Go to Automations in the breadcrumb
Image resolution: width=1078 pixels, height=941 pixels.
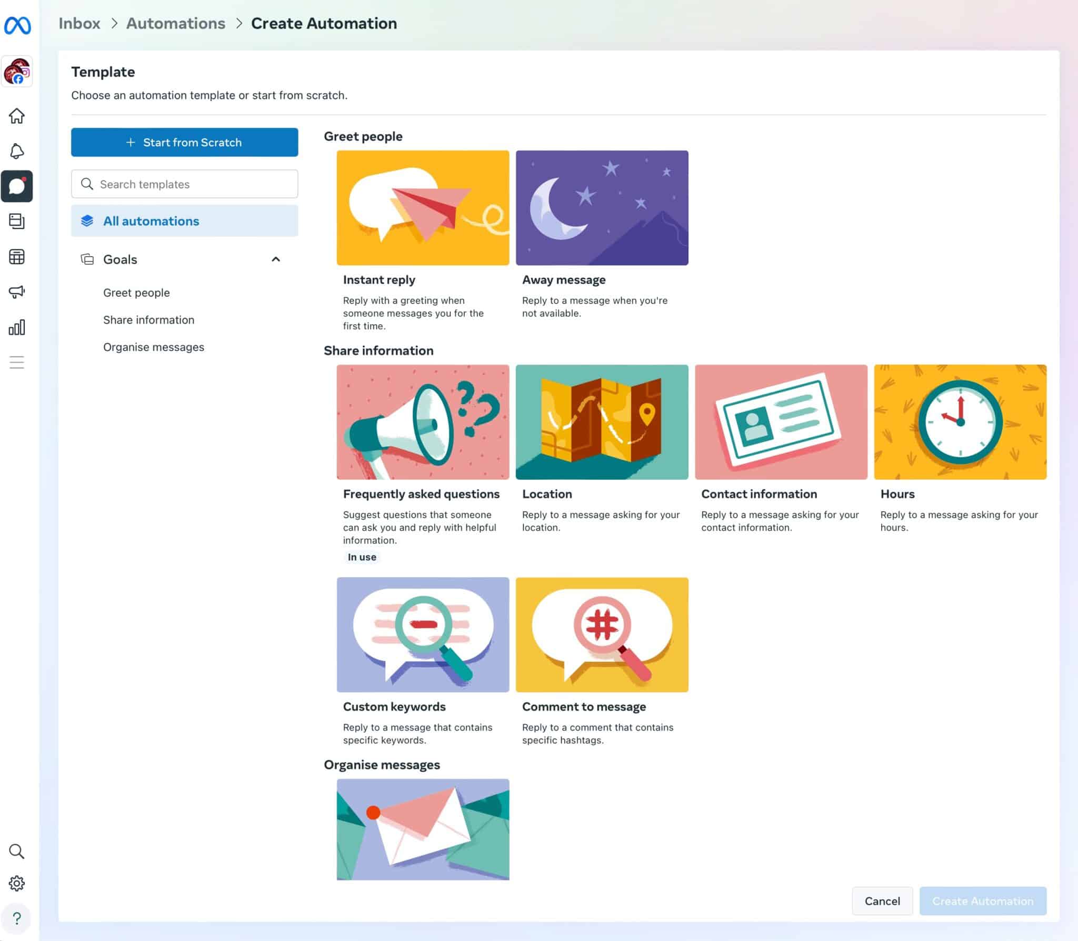[176, 23]
